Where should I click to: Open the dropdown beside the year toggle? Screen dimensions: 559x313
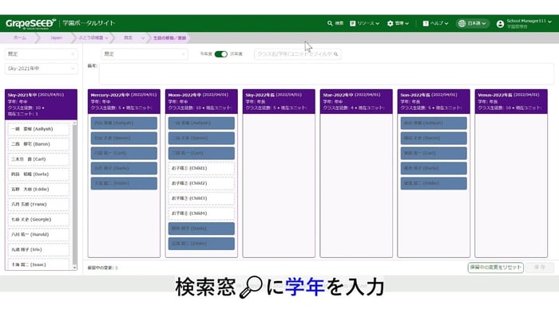(x=144, y=54)
